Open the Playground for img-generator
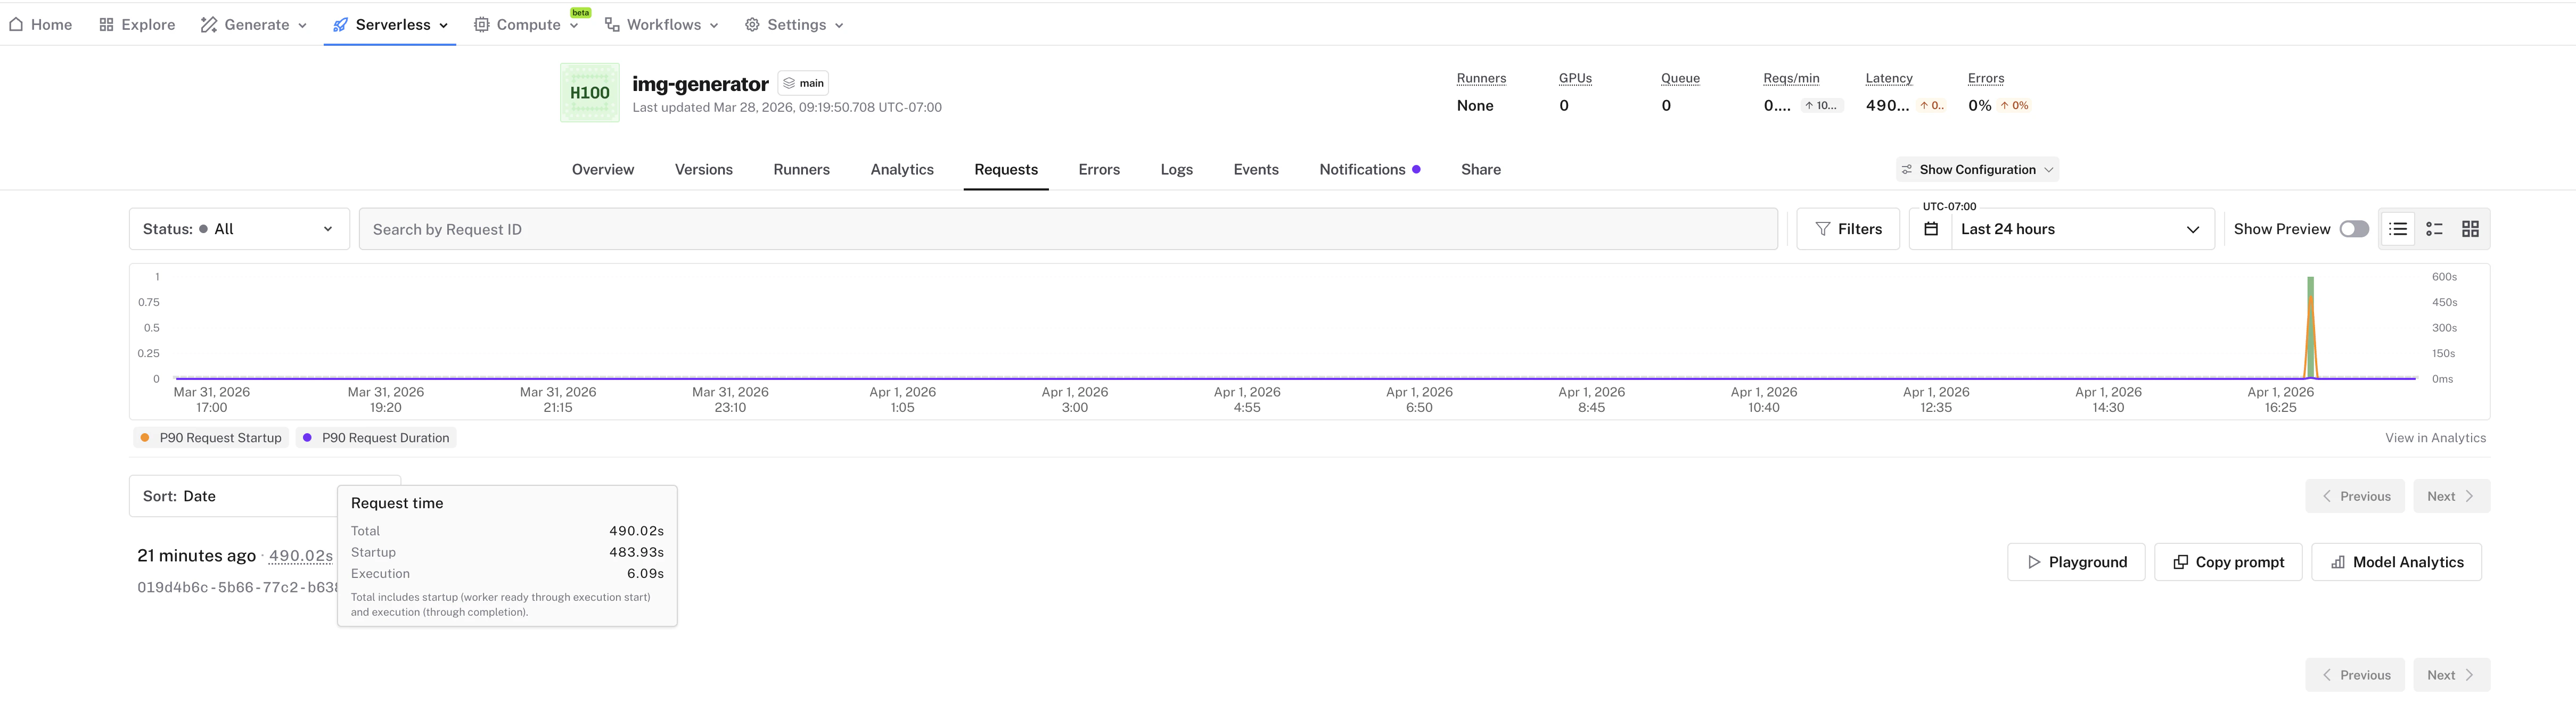The height and width of the screenshot is (728, 2576). [x=2076, y=561]
